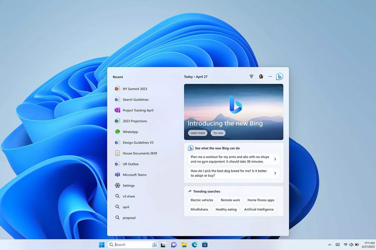Open the volume control in tray

coord(351,245)
